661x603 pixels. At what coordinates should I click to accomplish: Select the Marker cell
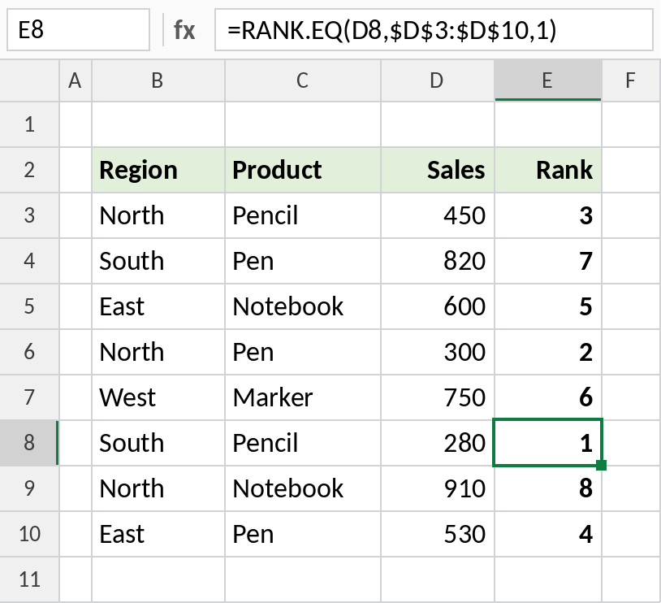(303, 397)
